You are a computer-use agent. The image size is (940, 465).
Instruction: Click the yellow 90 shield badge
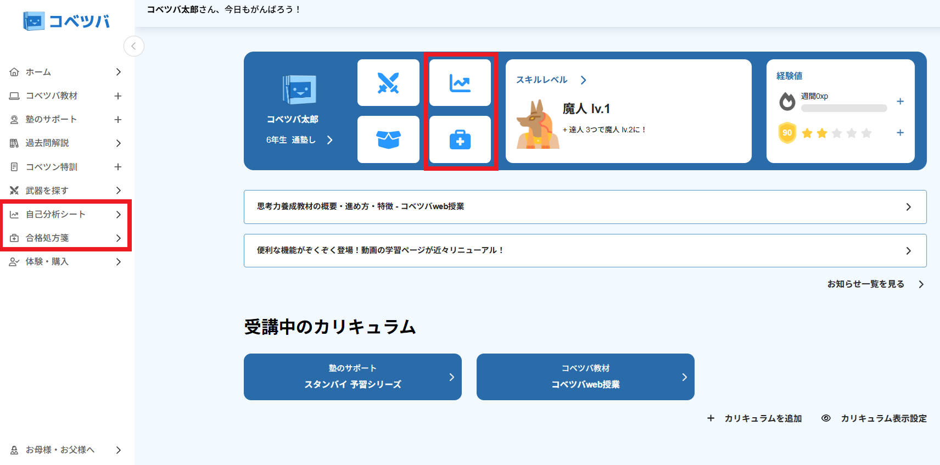787,132
